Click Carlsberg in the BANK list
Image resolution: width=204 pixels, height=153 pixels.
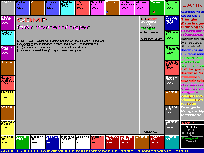click(193, 12)
